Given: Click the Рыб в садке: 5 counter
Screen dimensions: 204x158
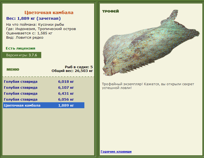Looking at the screenshot, I should 79,67.
